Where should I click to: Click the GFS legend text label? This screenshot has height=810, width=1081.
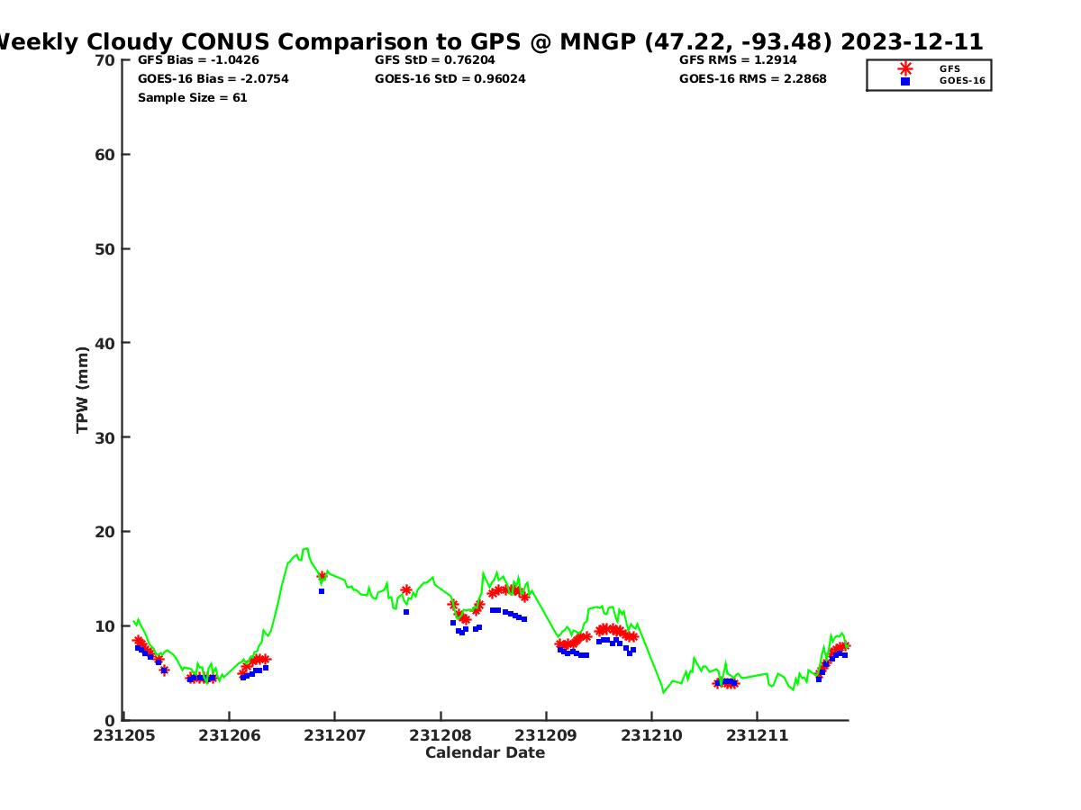(x=949, y=68)
